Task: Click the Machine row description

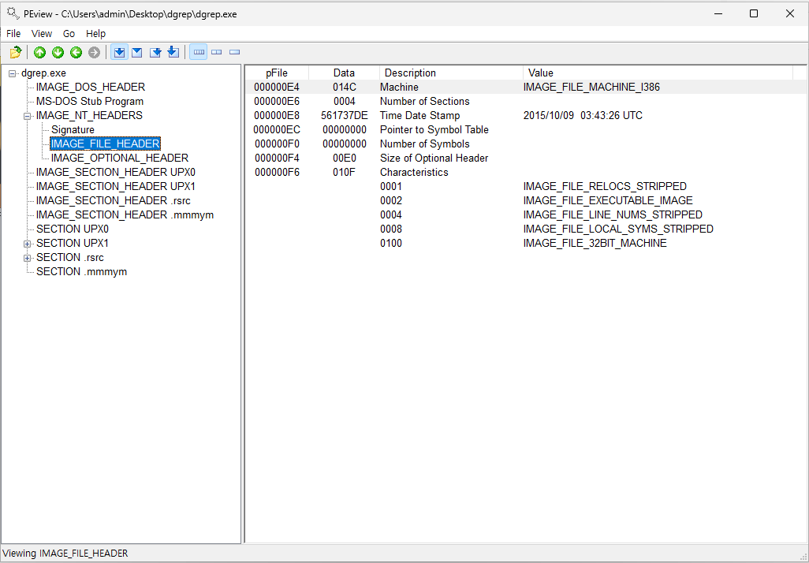Action: (x=399, y=88)
